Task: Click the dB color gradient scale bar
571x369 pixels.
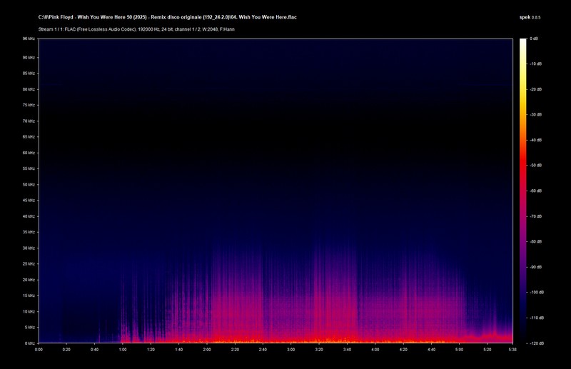Action: coord(523,191)
